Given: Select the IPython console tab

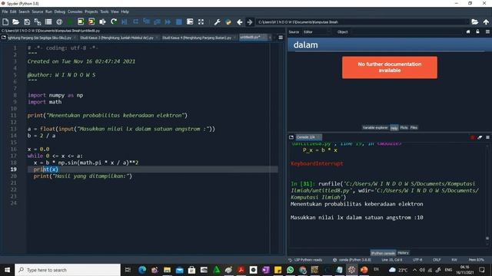Looking at the screenshot, I should pos(383,253).
